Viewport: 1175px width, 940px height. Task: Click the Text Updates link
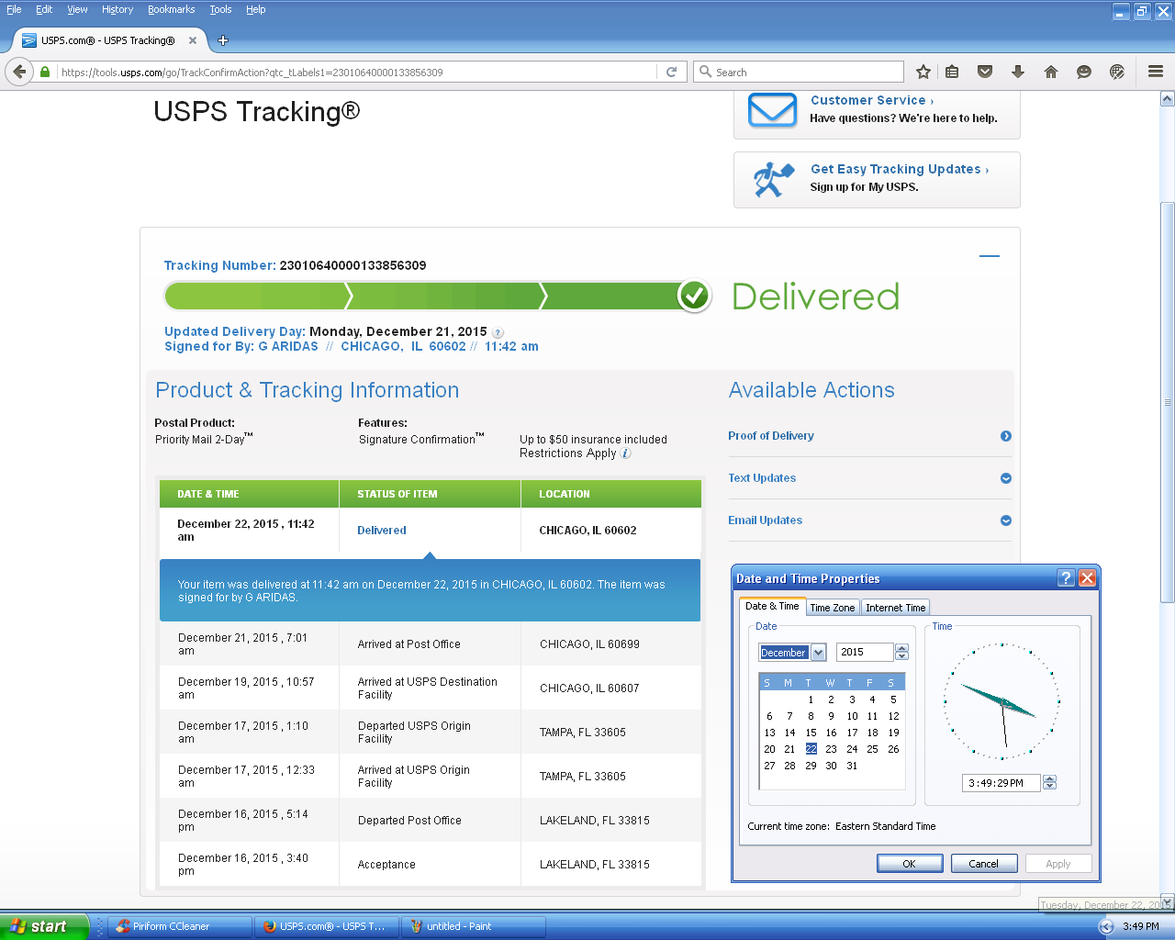[762, 478]
